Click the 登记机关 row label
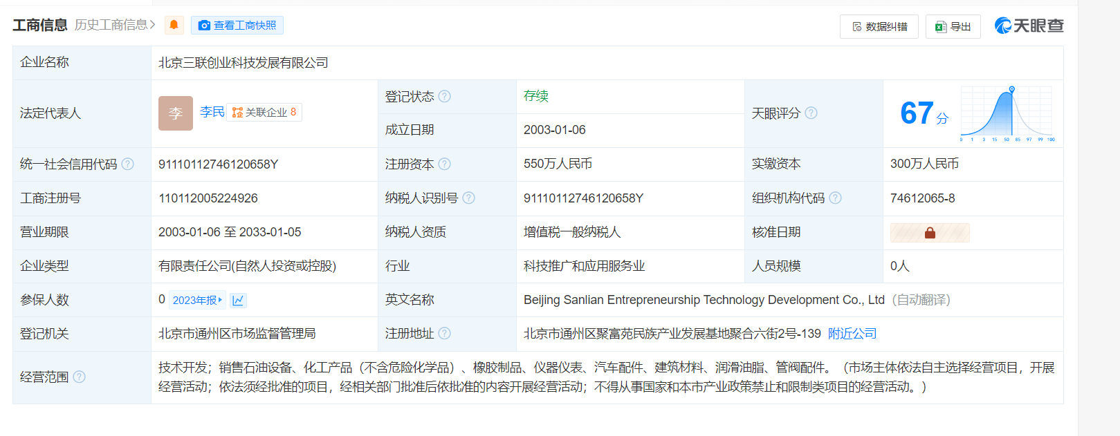The image size is (1120, 436). (x=44, y=334)
